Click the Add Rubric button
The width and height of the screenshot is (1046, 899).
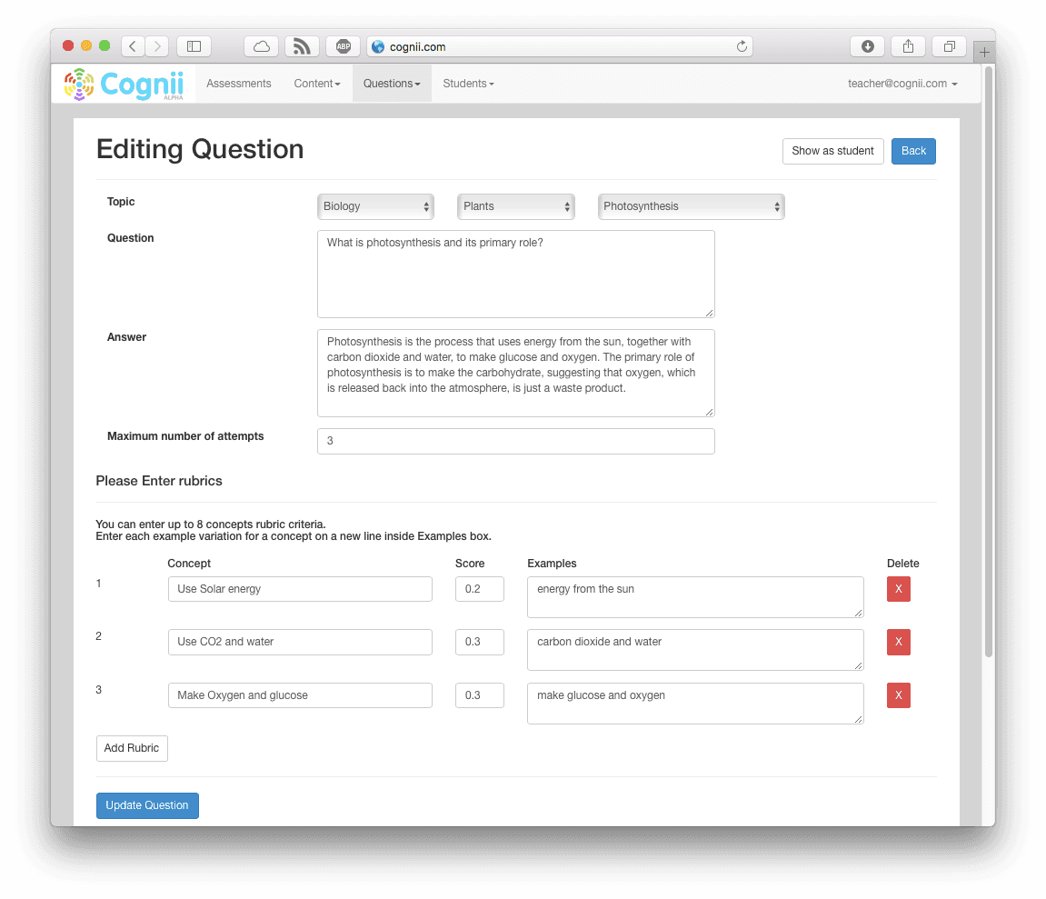point(132,748)
